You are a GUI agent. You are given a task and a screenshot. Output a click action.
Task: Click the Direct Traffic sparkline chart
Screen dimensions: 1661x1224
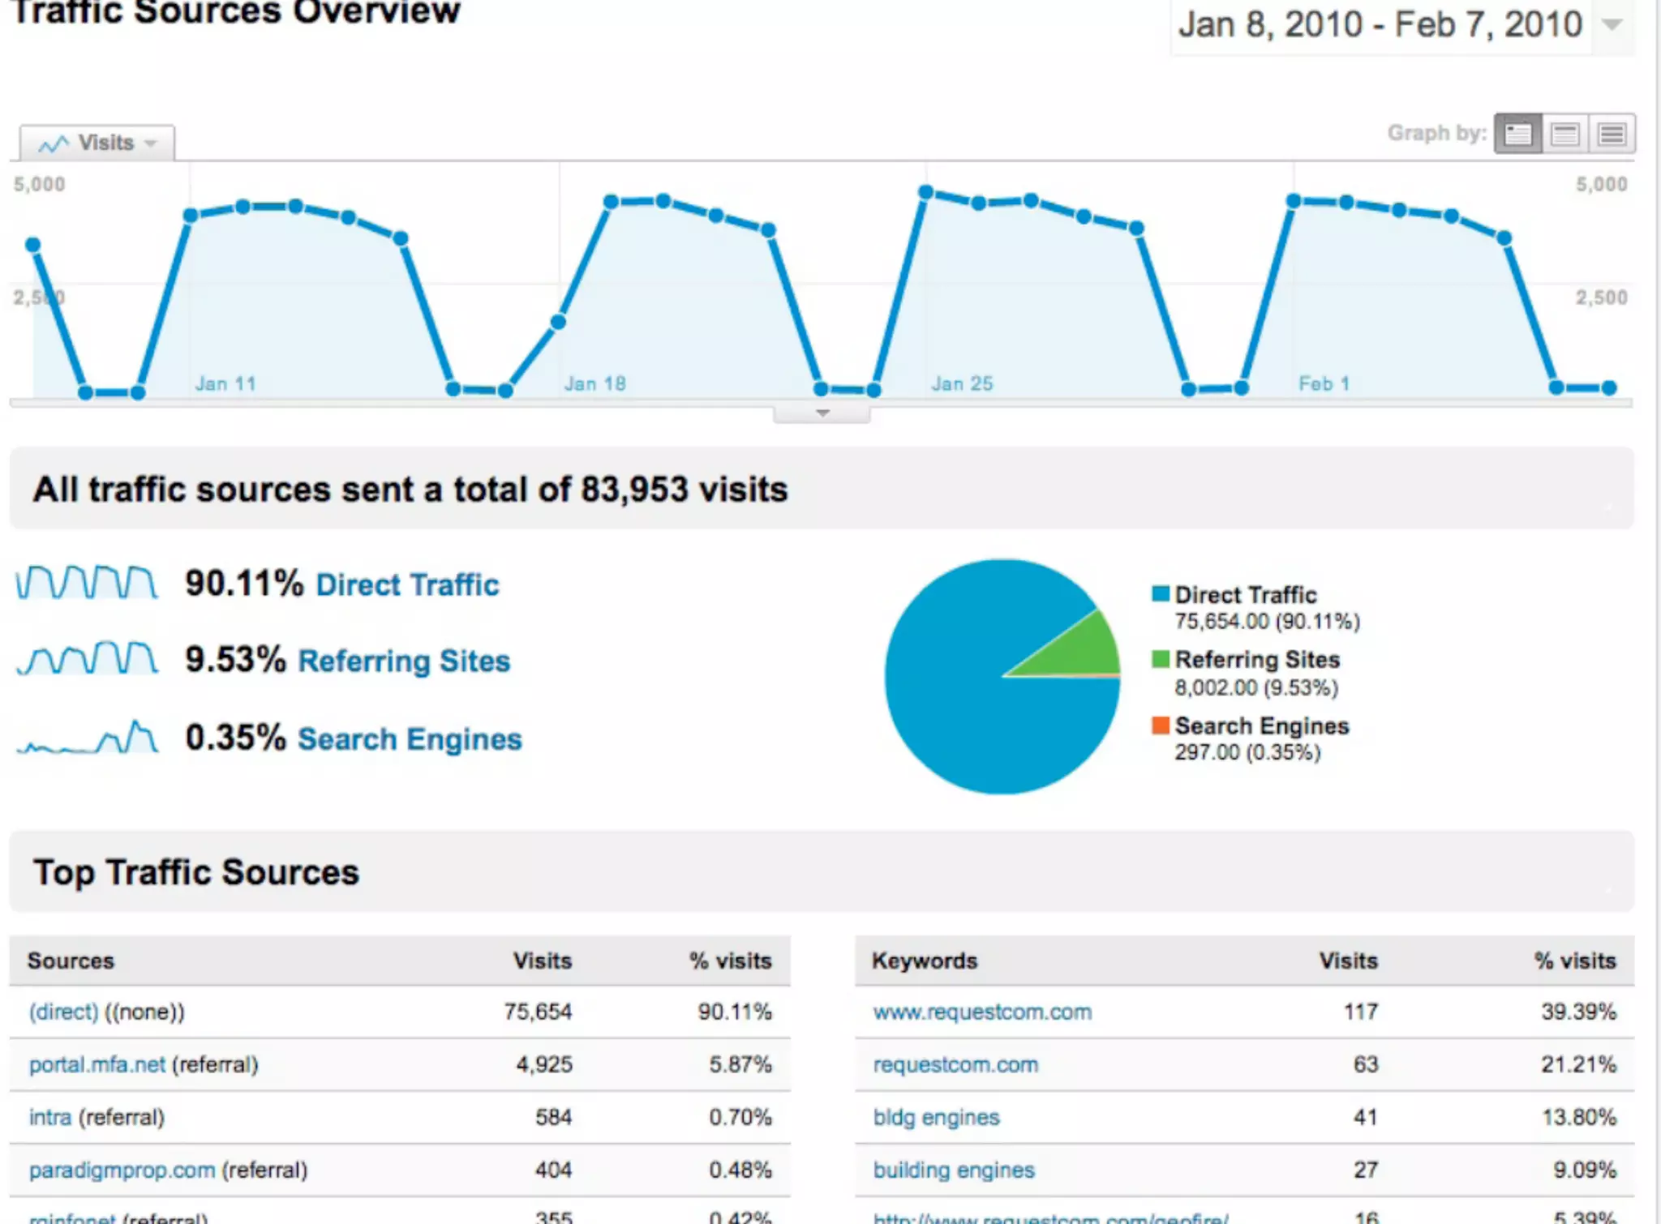pos(87,583)
